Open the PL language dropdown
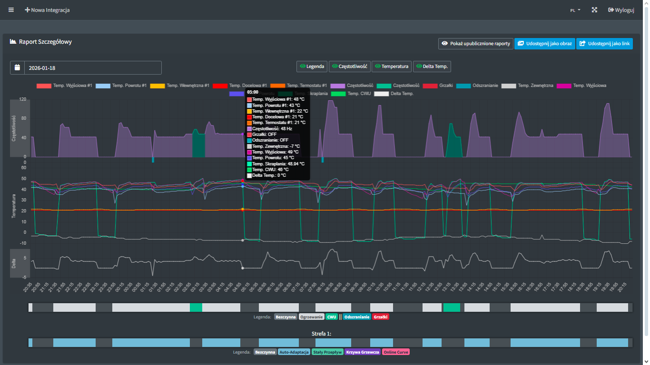This screenshot has width=650, height=365. coord(575,10)
